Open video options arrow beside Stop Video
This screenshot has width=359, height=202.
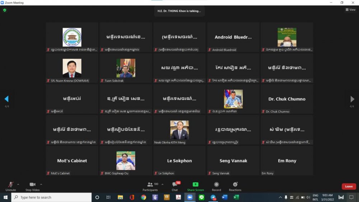pyautogui.click(x=41, y=184)
